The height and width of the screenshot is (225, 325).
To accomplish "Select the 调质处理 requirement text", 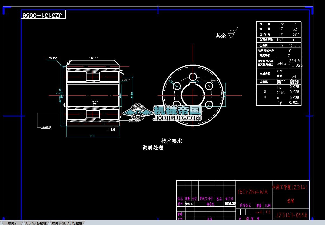I will tap(153, 148).
